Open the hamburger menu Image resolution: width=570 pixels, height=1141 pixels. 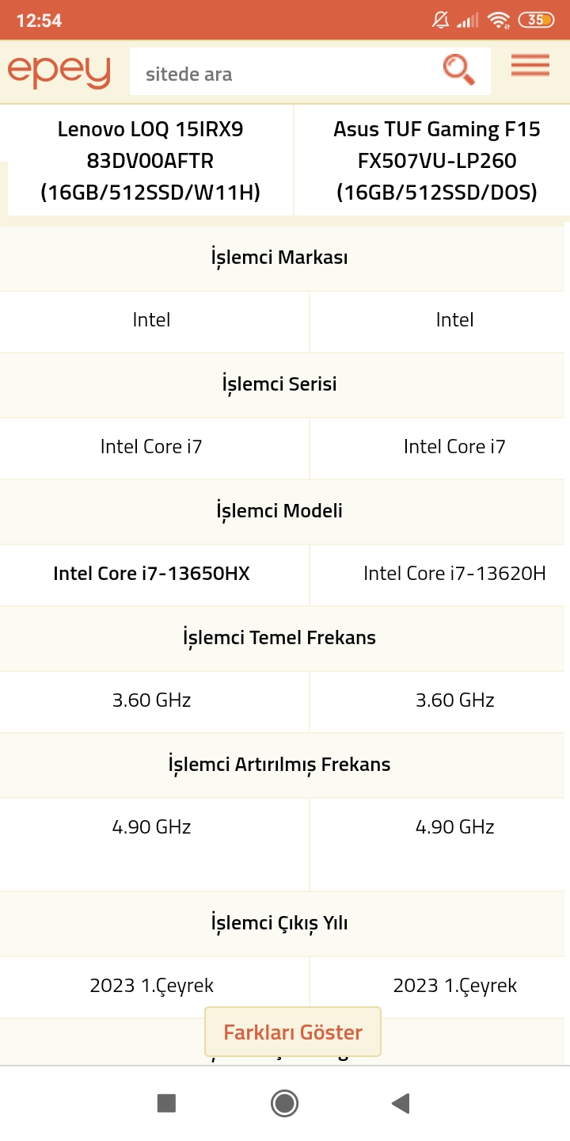(x=530, y=66)
